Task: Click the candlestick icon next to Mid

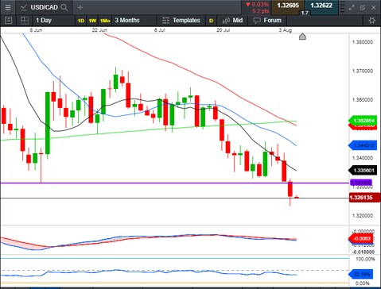Action: [226, 21]
